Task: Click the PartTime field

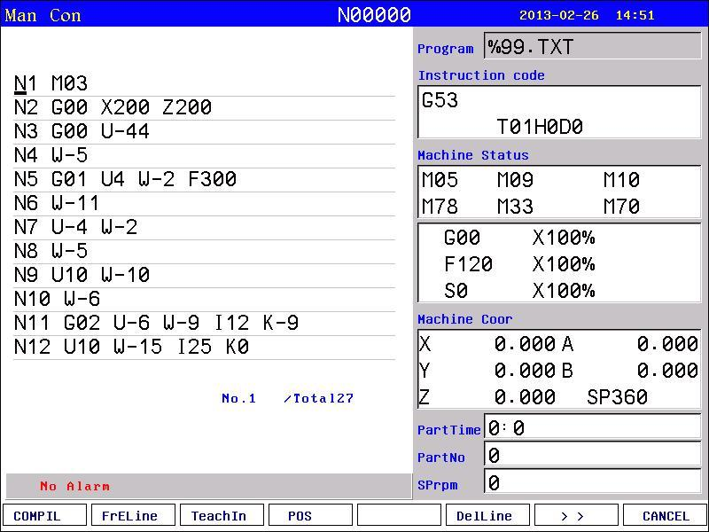Action: pos(592,426)
